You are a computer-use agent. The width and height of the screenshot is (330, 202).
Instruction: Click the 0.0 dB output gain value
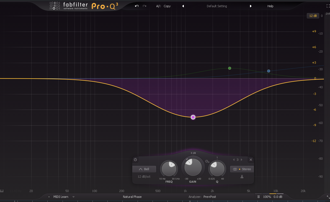278,197
